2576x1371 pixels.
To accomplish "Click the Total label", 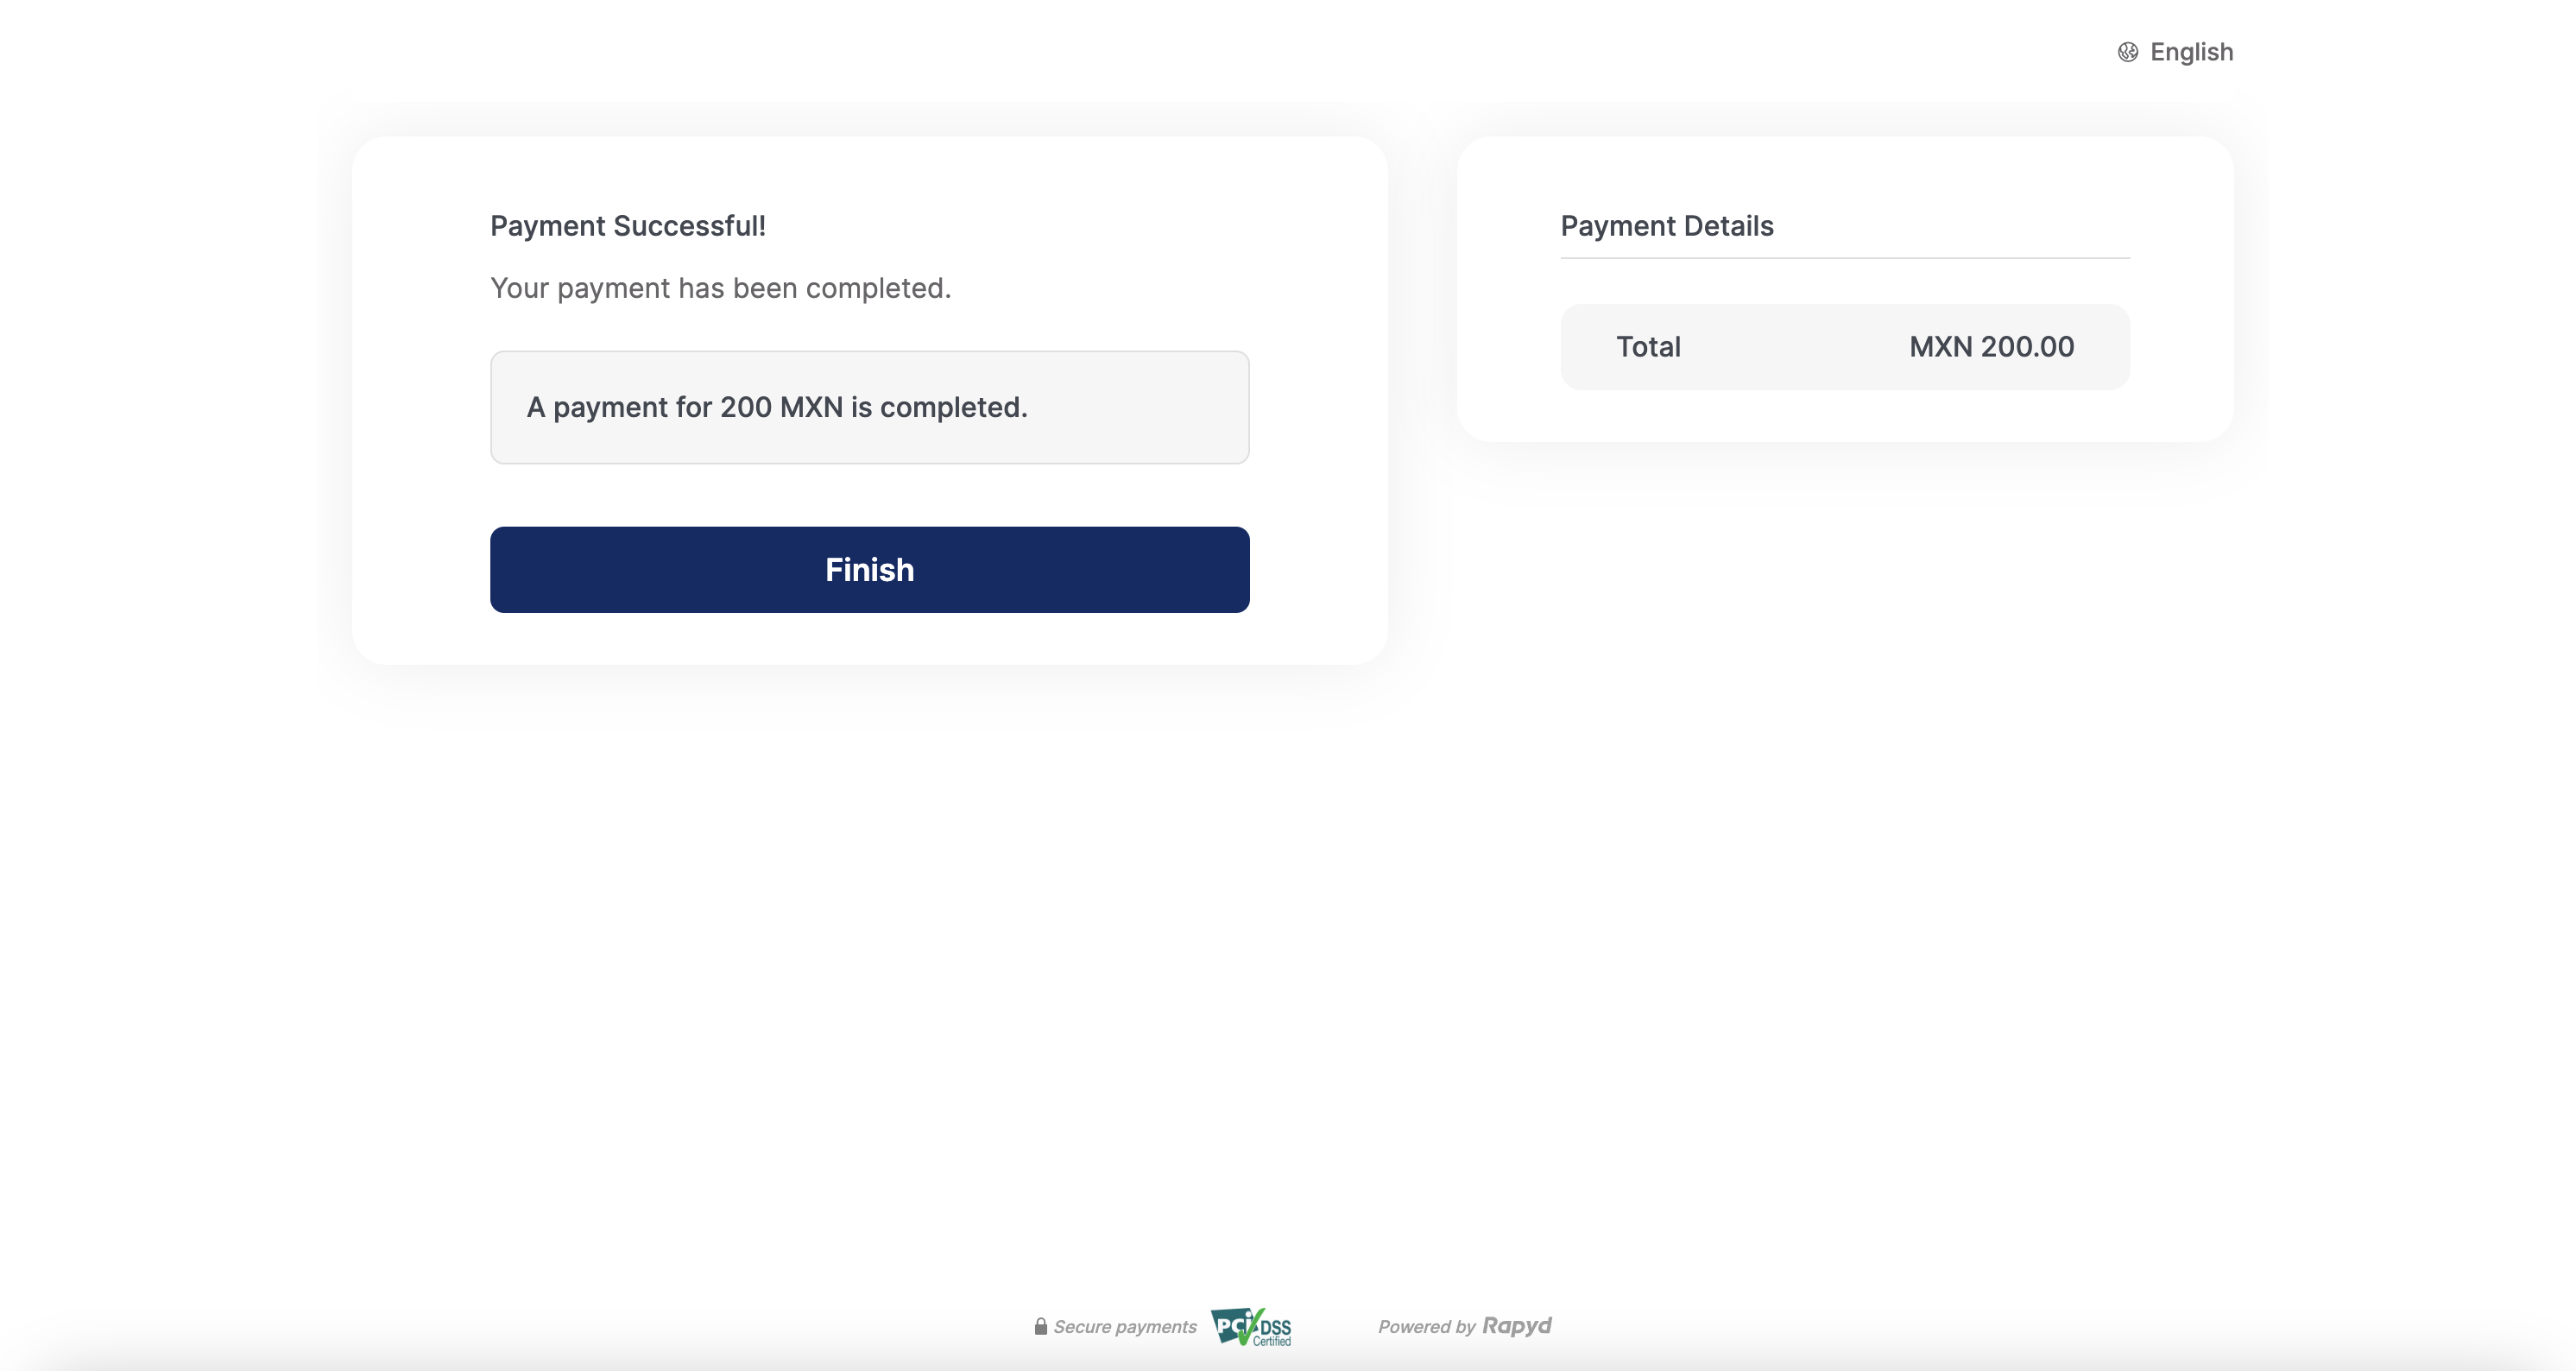I will pos(1648,347).
